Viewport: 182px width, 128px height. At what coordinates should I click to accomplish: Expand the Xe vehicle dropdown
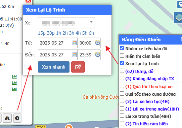click(66, 23)
